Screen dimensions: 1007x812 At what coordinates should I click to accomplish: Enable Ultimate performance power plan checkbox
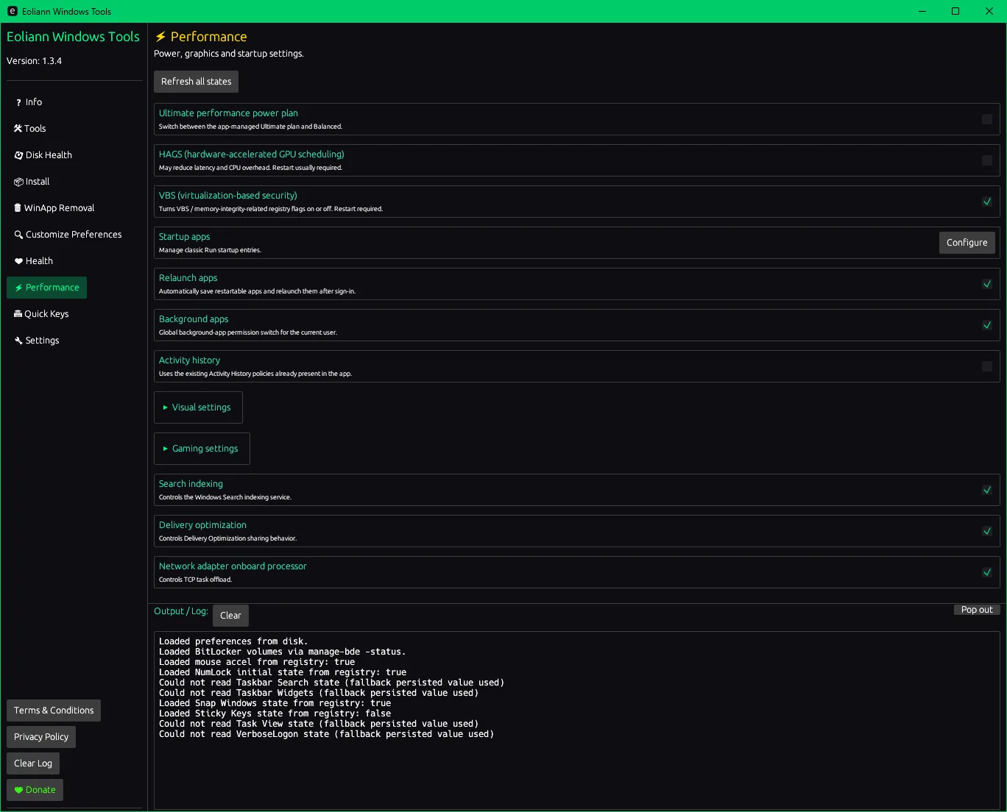click(986, 119)
